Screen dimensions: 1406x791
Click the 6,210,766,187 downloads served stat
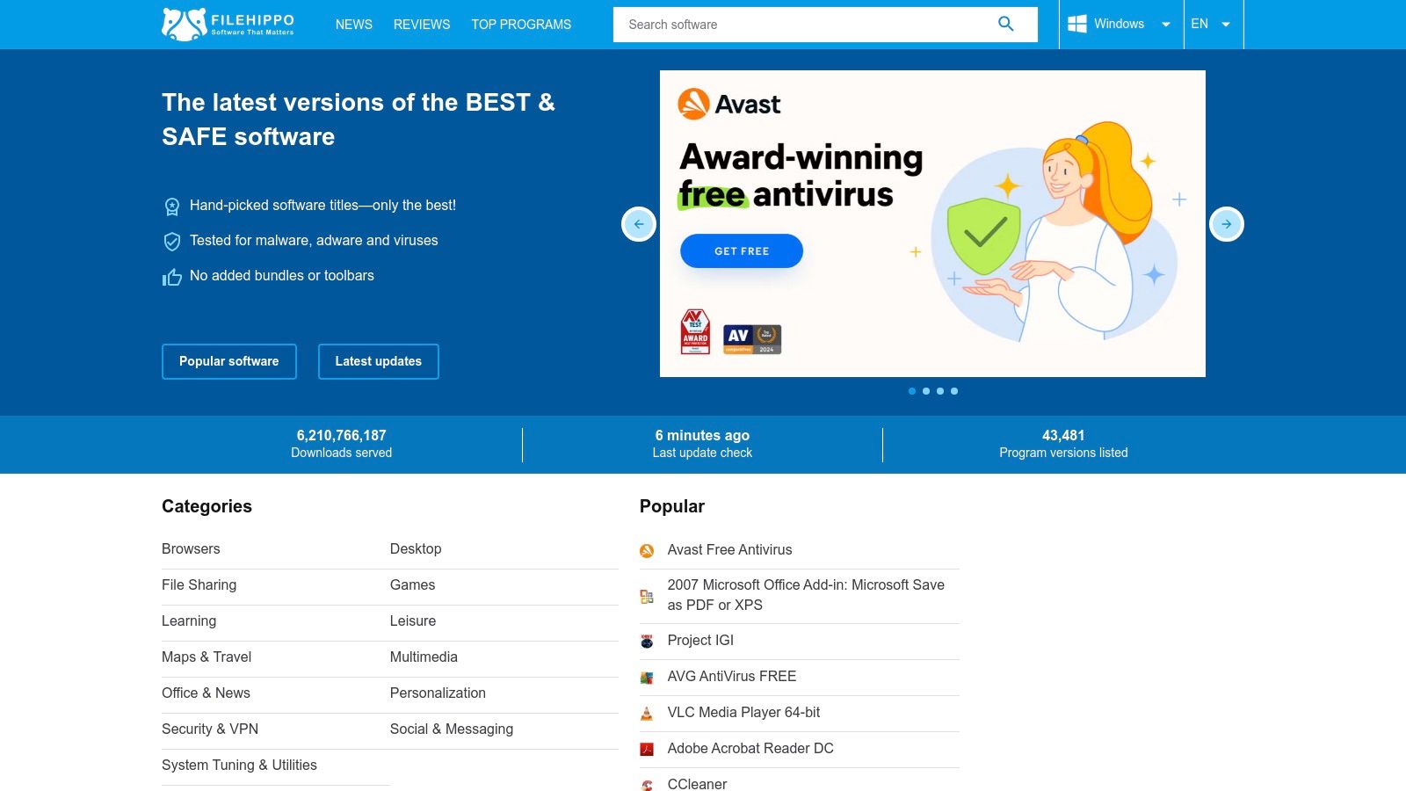tap(342, 444)
